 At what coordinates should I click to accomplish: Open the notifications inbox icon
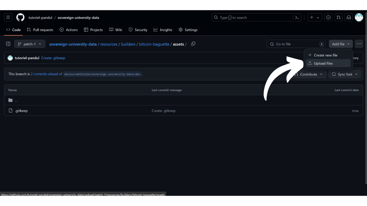tap(349, 17)
